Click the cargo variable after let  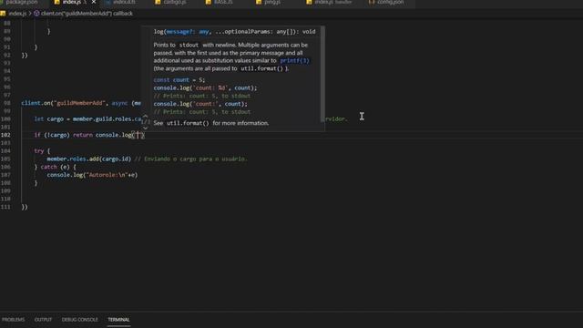[55, 119]
